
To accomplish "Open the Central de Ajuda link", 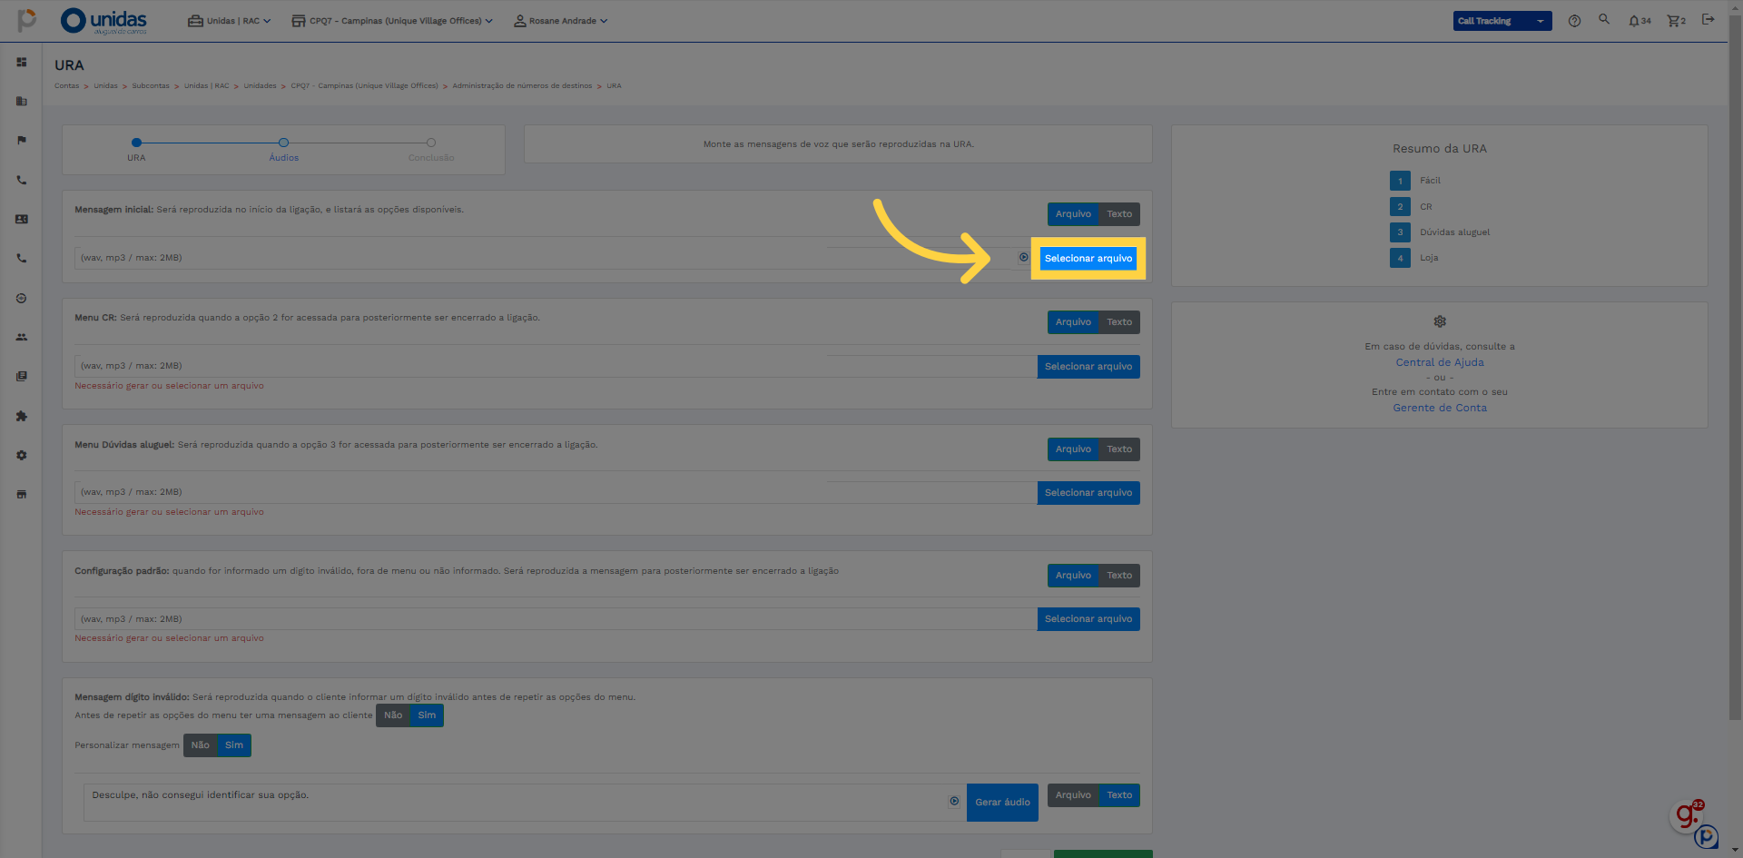I will (1440, 362).
